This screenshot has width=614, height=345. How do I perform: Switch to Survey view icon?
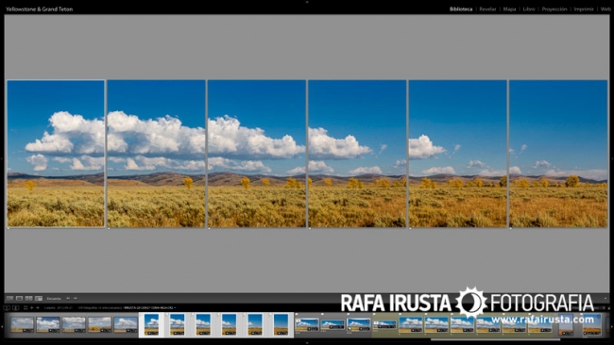tap(39, 299)
